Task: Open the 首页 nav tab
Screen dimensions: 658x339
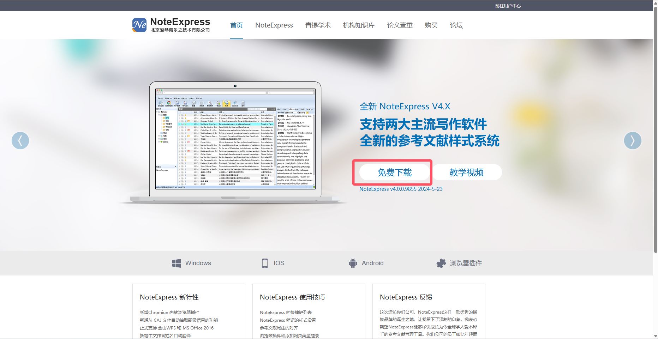Action: point(237,25)
